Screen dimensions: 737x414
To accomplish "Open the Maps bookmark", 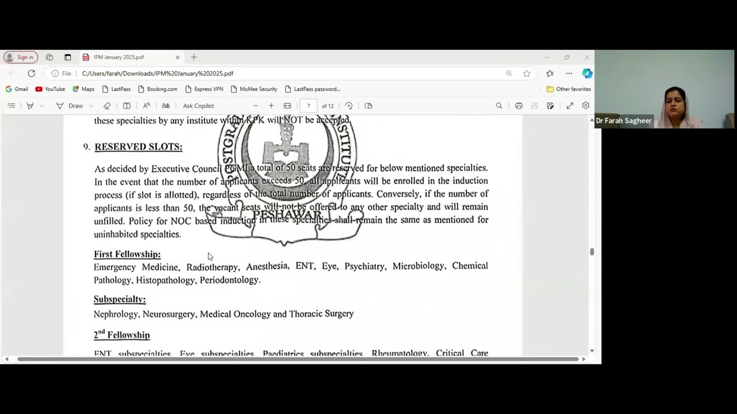I will [83, 89].
